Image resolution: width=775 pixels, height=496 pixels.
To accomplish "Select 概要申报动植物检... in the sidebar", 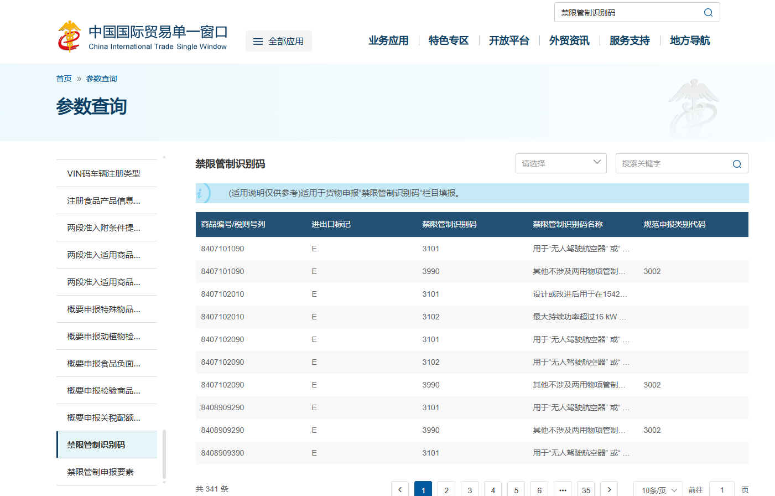I will coord(107,336).
